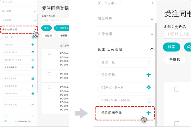Click the お届け先氏名 input field in left panel
The height and width of the screenshot is (127, 191).
point(55,21)
